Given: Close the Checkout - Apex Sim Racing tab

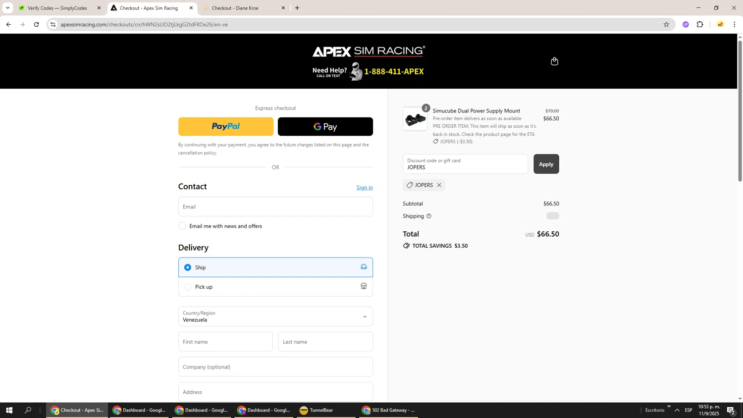Looking at the screenshot, I should (x=191, y=8).
